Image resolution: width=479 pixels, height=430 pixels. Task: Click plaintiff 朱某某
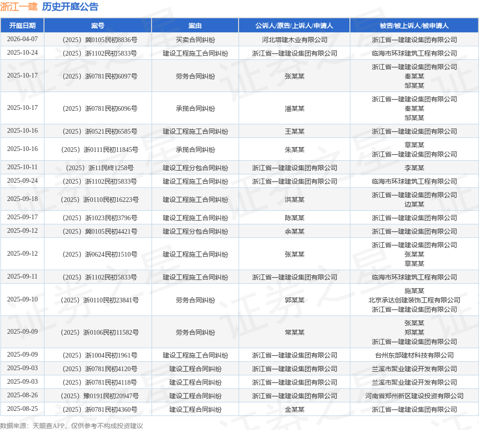[295, 150]
